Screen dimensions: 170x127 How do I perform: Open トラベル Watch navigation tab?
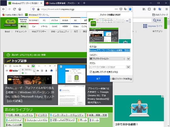click(44, 26)
